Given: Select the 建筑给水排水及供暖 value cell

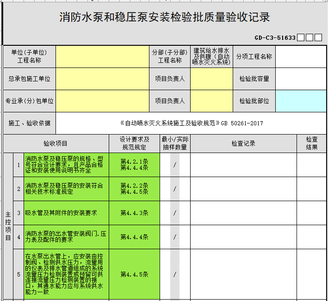Looking at the screenshot, I should click(211, 56).
